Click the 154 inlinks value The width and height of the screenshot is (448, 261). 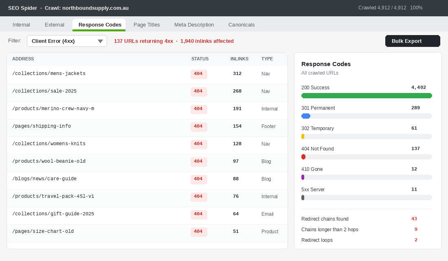tap(237, 126)
